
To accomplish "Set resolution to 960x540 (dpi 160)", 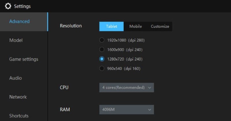I will pos(102,69).
